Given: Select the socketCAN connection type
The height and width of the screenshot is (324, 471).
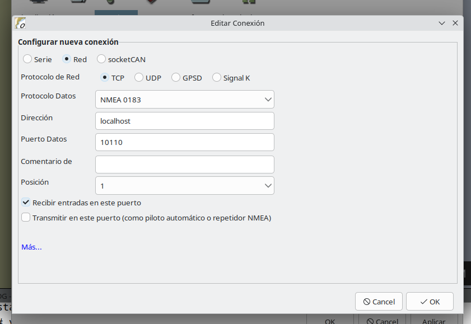Looking at the screenshot, I should (x=101, y=59).
